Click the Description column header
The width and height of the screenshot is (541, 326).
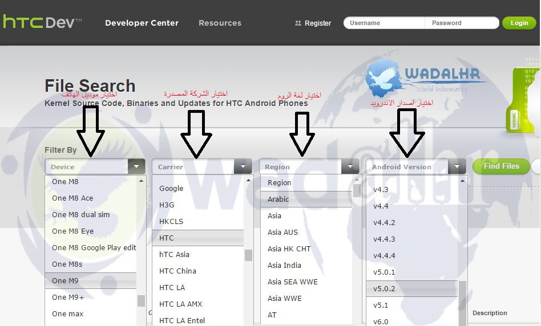(490, 313)
